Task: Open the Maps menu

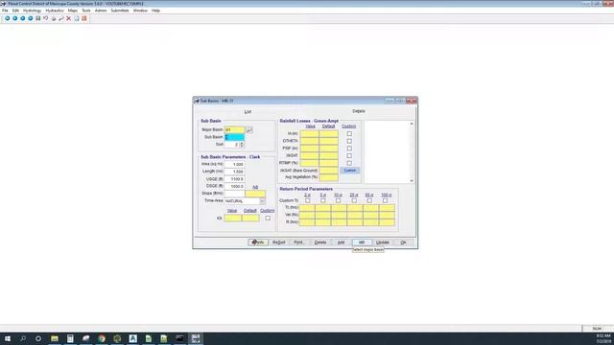Action: tap(73, 11)
